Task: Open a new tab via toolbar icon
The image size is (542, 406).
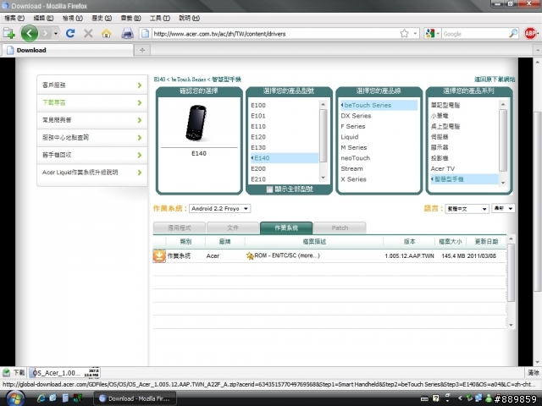Action: click(8, 34)
